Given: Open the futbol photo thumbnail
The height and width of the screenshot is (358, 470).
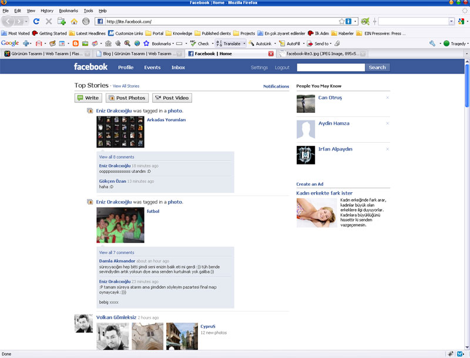Looking at the screenshot, I should pos(120,225).
